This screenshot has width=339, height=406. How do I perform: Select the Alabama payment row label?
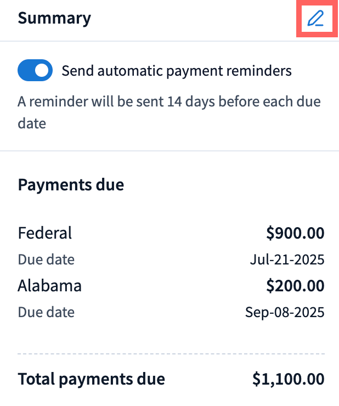[x=50, y=286]
